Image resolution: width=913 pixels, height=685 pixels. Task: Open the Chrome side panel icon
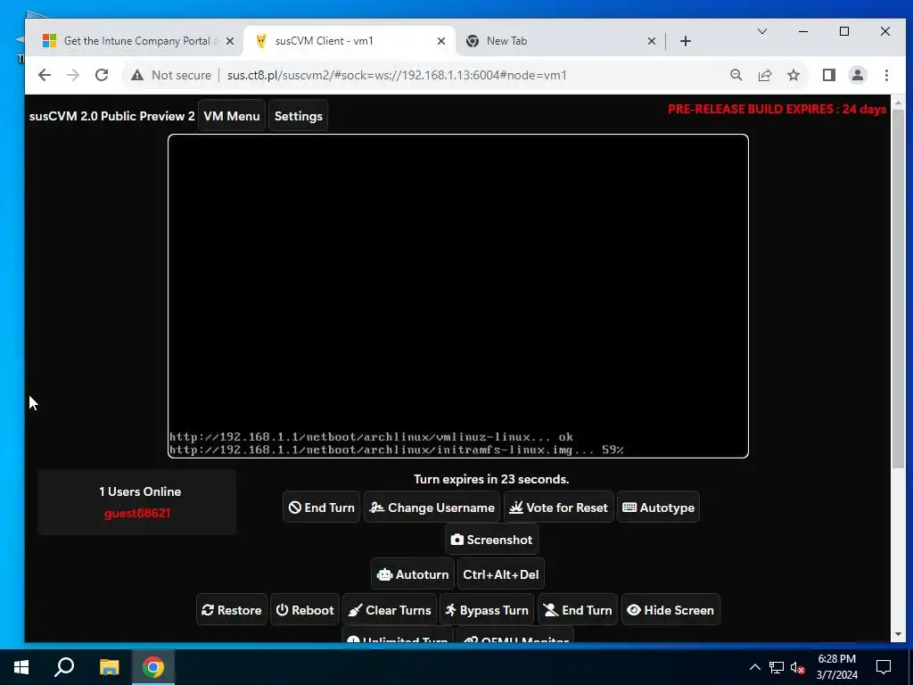(x=828, y=75)
